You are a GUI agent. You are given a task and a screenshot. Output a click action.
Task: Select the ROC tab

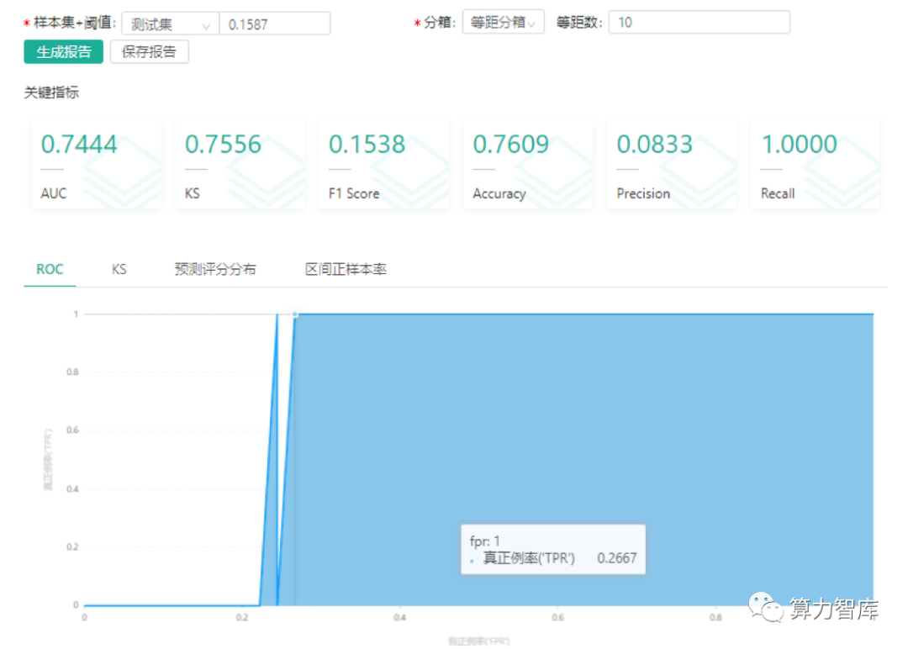pos(50,269)
